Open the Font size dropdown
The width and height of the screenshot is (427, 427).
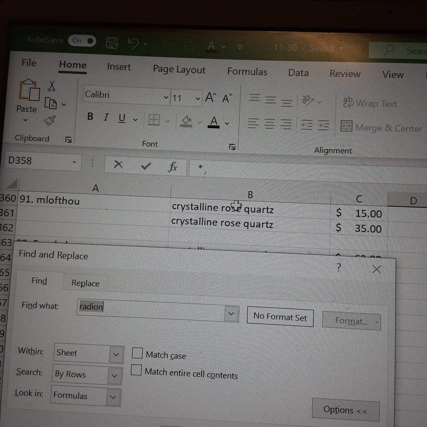click(198, 98)
